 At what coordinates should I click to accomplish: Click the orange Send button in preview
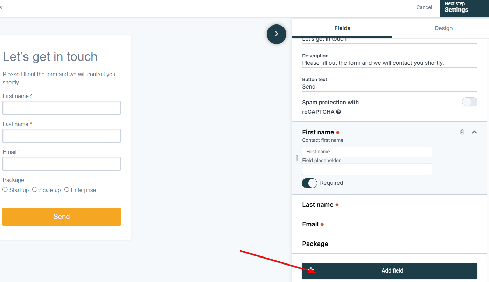click(x=62, y=217)
